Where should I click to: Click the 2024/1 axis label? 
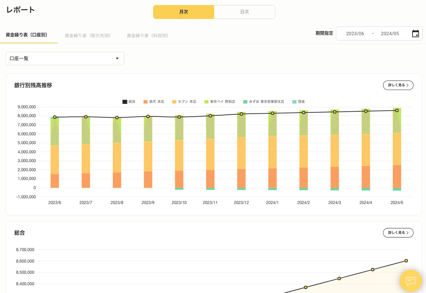272,203
